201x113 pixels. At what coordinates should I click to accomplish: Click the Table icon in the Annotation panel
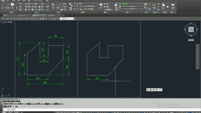tap(62, 10)
